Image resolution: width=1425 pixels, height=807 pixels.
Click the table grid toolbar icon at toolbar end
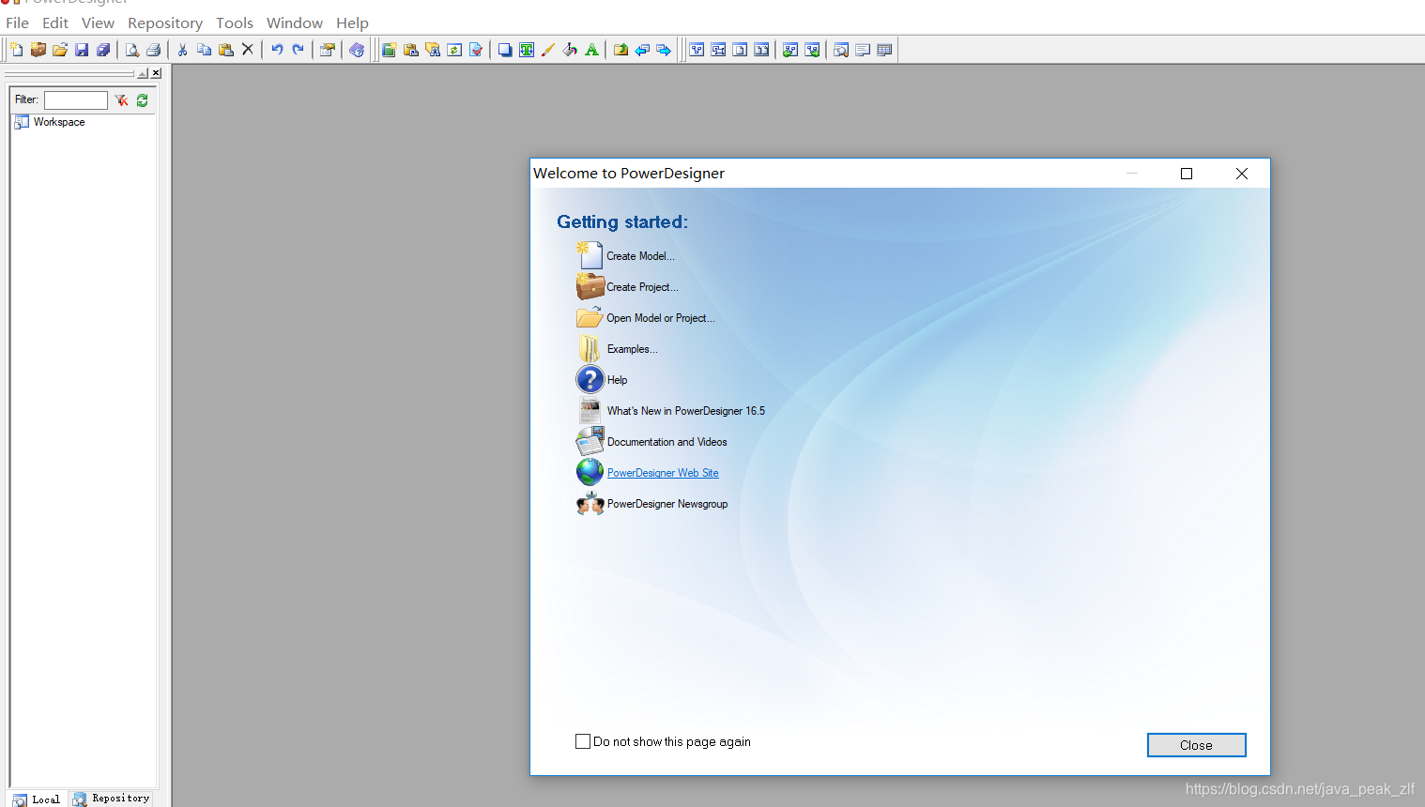(884, 50)
